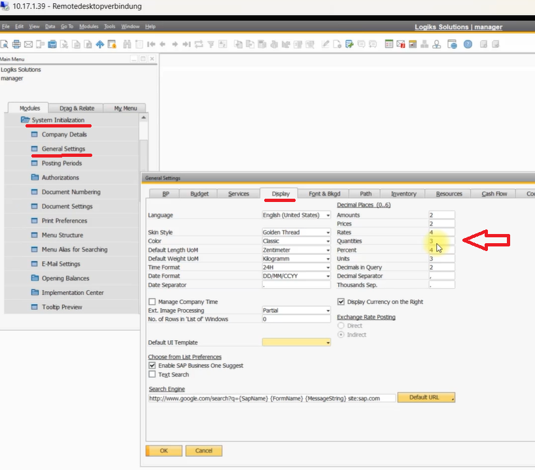Screen dimensions: 535x470
Task: Expand the Skin Style dropdown
Action: 328,233
